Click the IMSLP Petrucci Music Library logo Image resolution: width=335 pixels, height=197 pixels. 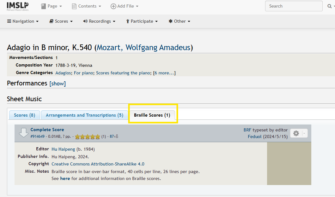coord(17,6)
